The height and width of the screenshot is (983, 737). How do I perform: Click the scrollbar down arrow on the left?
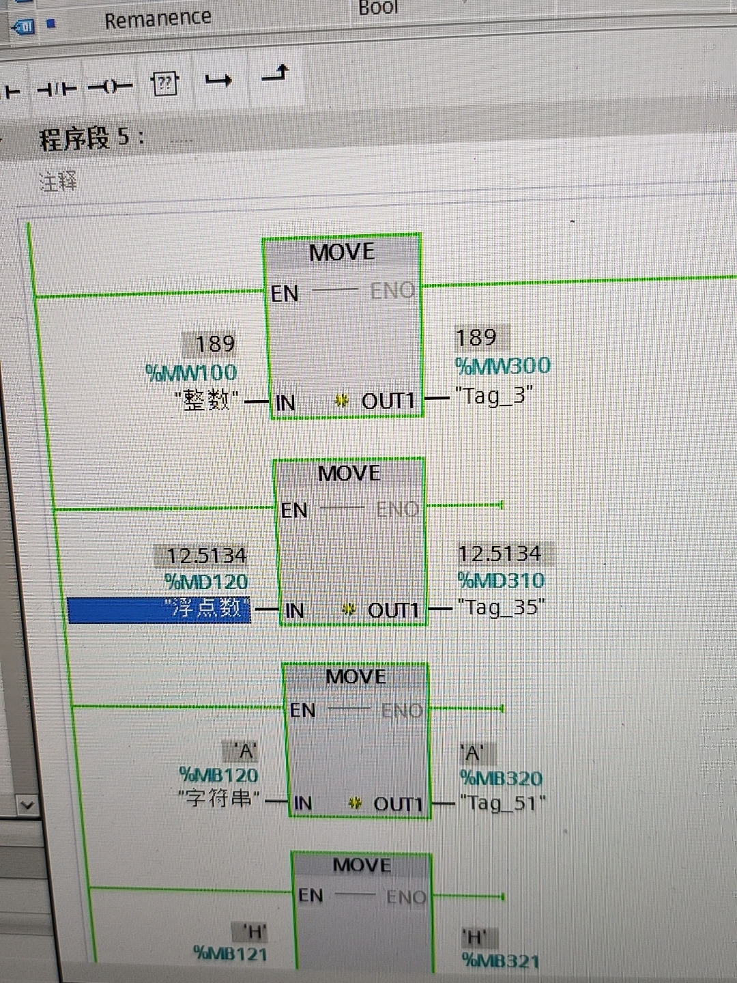point(27,803)
